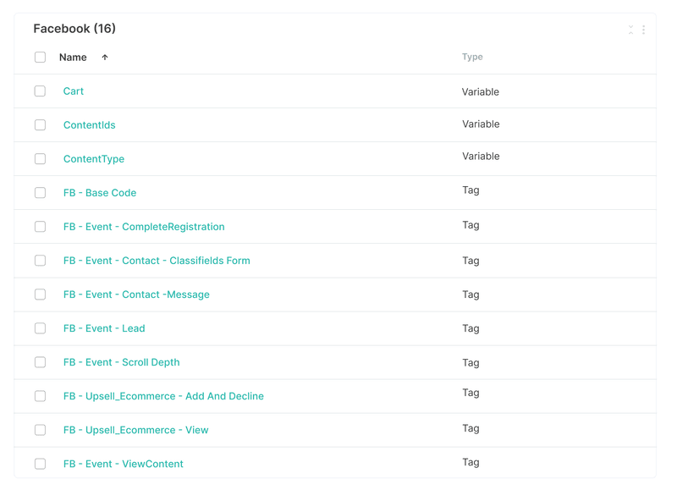Screen dimensions: 677x490
Task: Select the ContentType row checkbox
Action: coord(40,159)
